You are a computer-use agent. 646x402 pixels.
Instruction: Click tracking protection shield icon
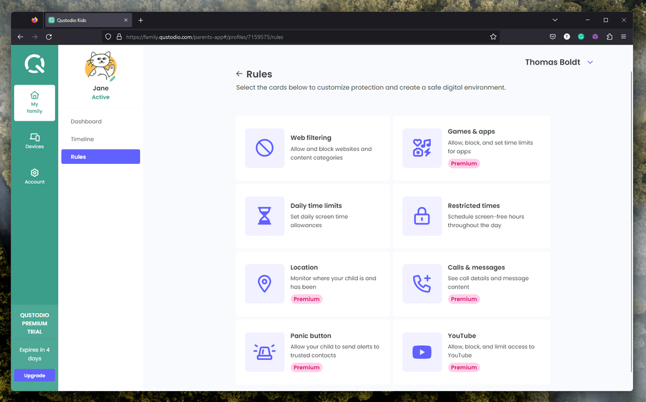point(108,37)
